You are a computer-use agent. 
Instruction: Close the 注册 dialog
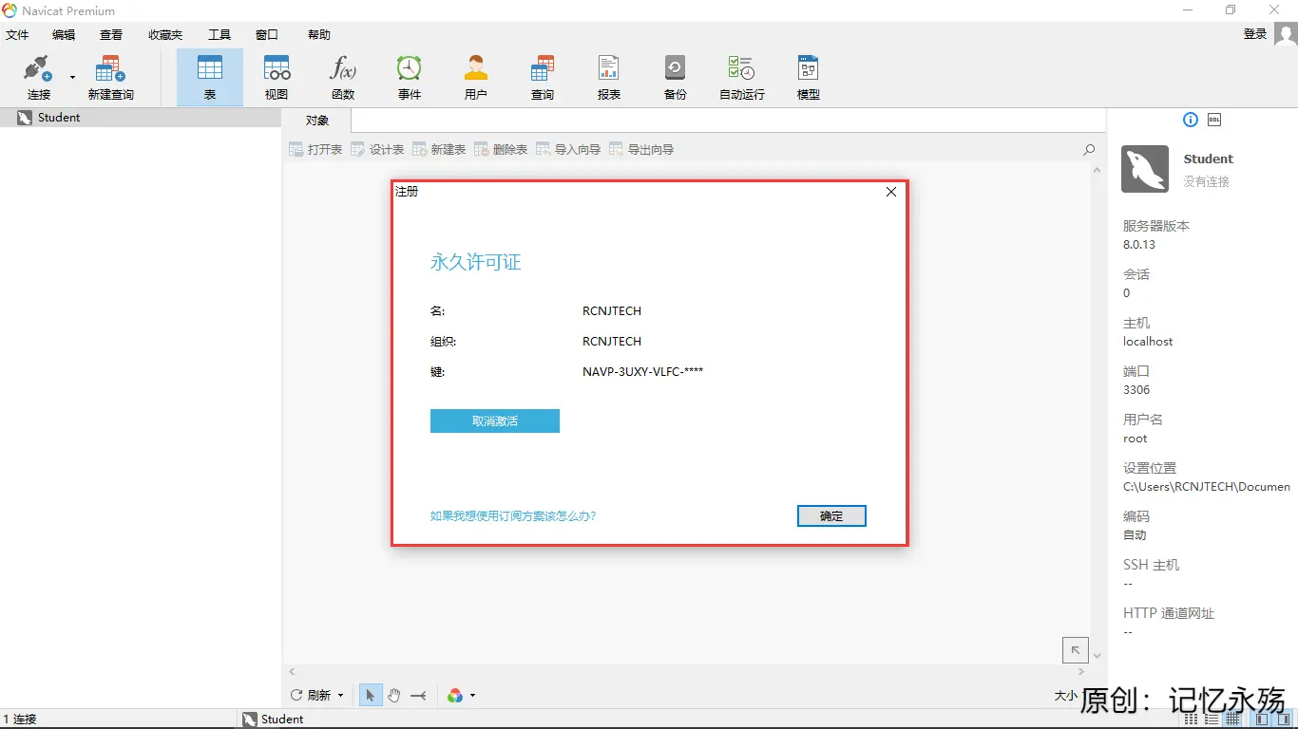[x=891, y=192]
